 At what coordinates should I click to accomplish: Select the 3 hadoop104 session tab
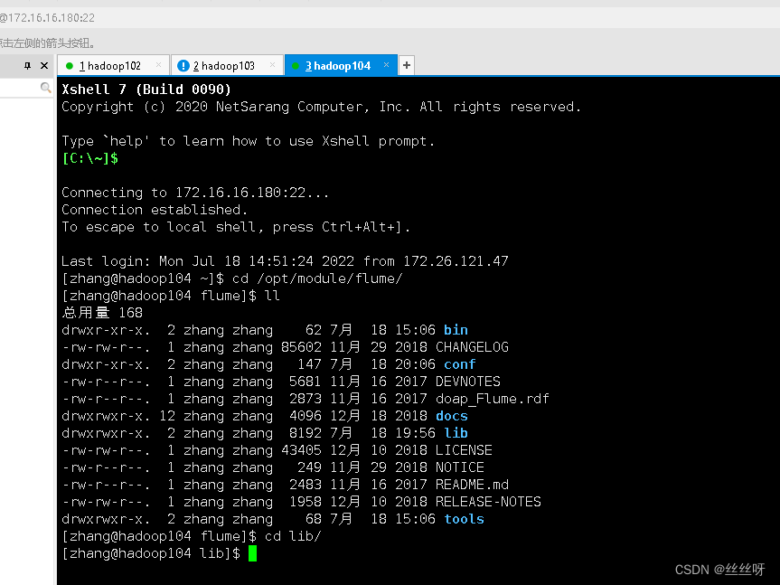click(341, 66)
